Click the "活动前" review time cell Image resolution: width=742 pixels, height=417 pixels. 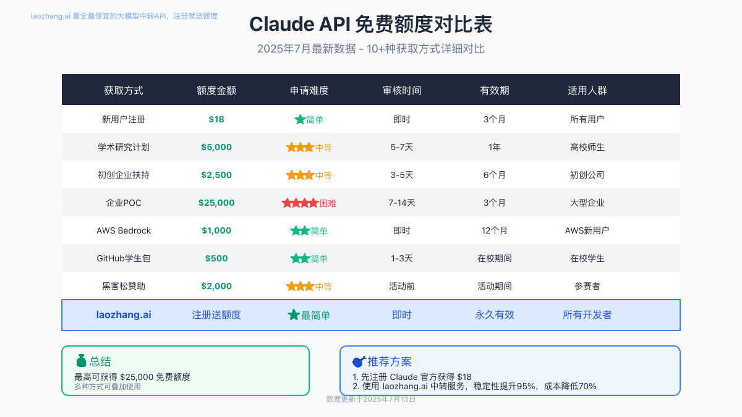(402, 286)
